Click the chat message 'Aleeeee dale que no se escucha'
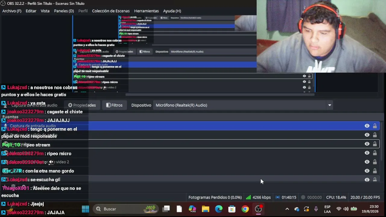Viewport: 386px width, 217px height. coord(41,192)
